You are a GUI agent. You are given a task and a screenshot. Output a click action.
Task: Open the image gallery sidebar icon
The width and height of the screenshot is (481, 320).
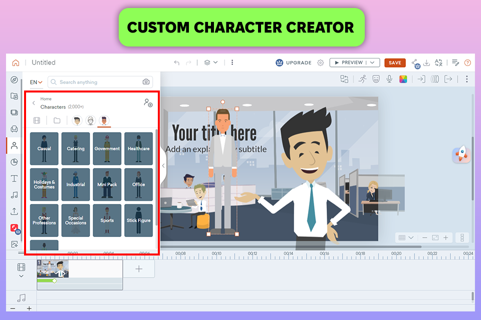pos(14,244)
